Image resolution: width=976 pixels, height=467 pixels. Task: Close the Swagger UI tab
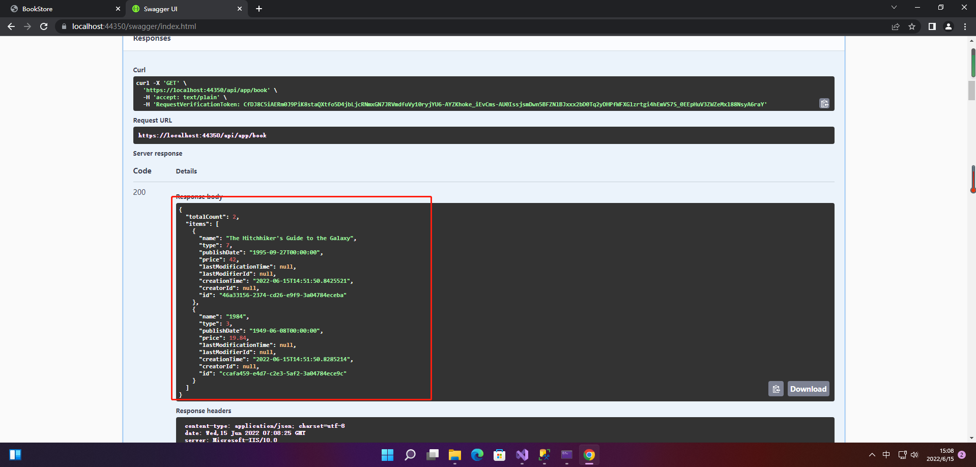tap(240, 9)
